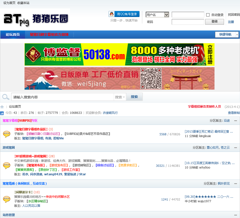240x218 pixels.
Task: Collapse the 猪猪字幕组[SUBPIG]专区 section
Action: coord(235,121)
